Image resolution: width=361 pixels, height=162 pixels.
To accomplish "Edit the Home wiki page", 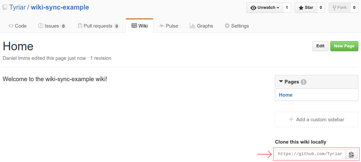I will 320,46.
